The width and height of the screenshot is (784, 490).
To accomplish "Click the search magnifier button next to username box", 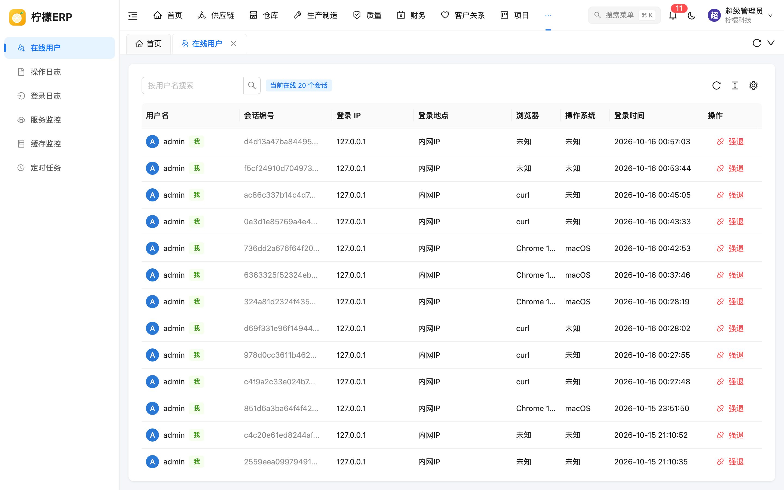I will 252,85.
